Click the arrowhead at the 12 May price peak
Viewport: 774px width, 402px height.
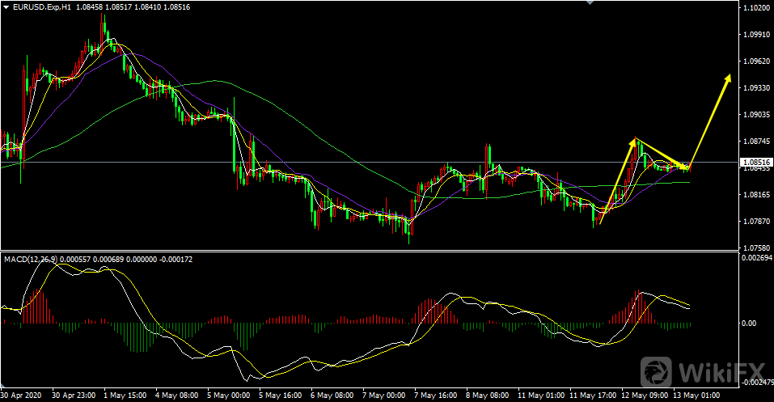tap(634, 142)
